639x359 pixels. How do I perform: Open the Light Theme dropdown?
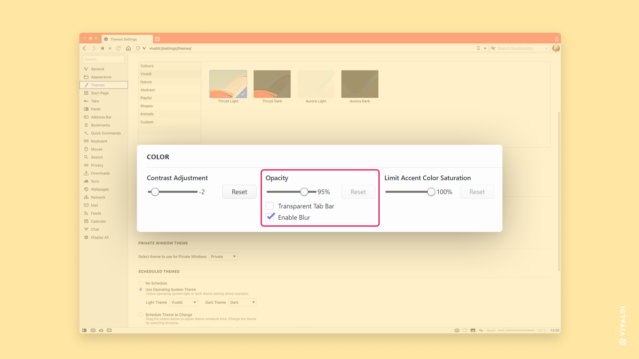coord(184,302)
